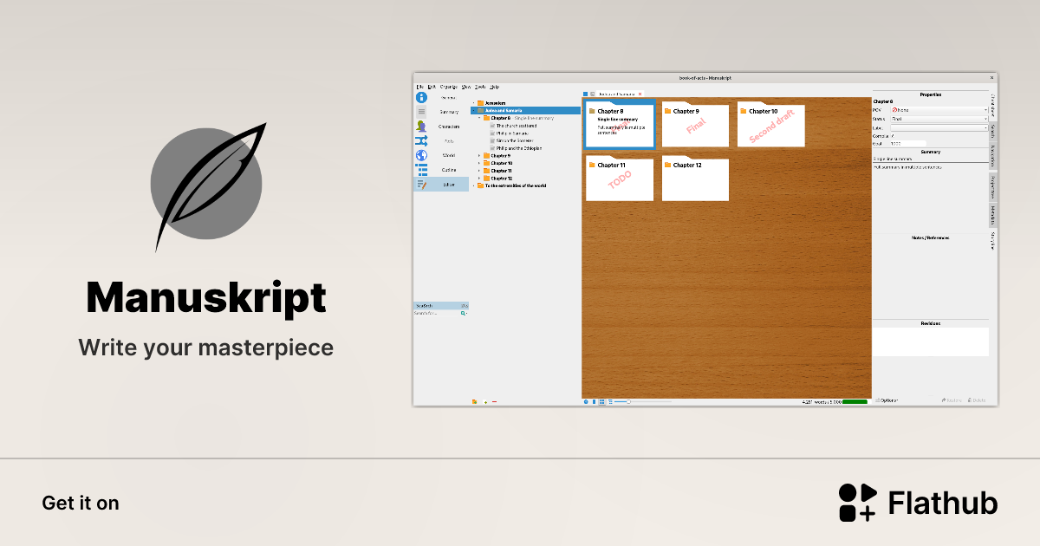
Task: Switch to the Editor sidebar icon
Action: (421, 184)
